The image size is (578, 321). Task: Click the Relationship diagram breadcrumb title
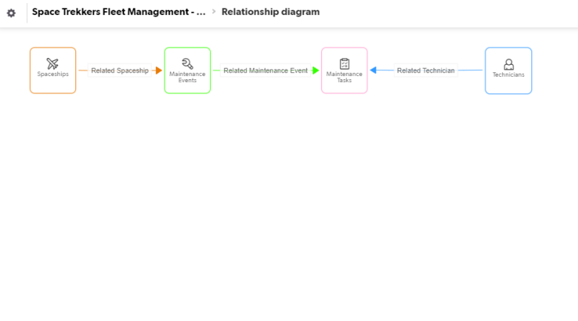point(270,12)
